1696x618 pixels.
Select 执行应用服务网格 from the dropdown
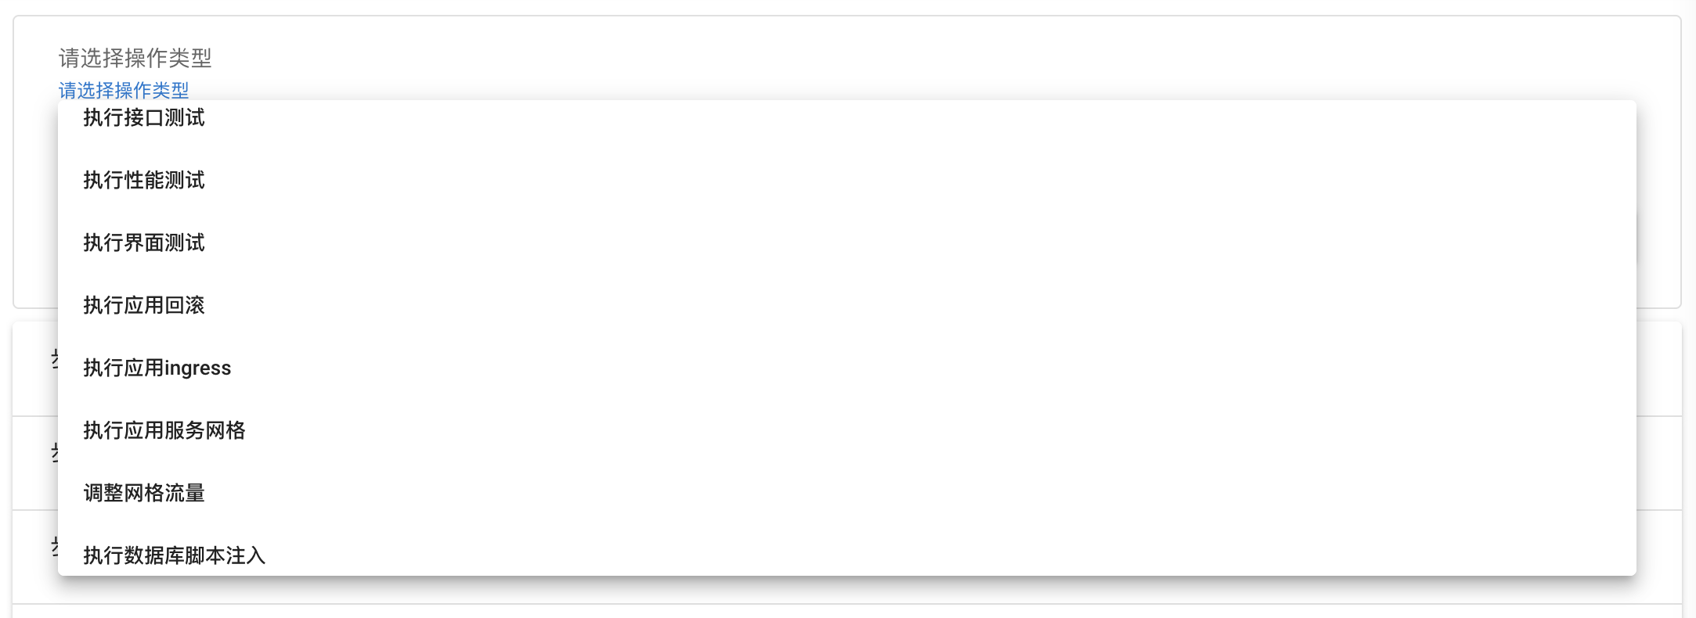tap(164, 431)
